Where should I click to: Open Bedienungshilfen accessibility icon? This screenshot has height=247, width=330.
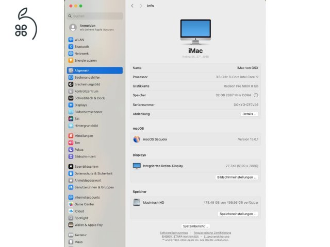(71, 78)
